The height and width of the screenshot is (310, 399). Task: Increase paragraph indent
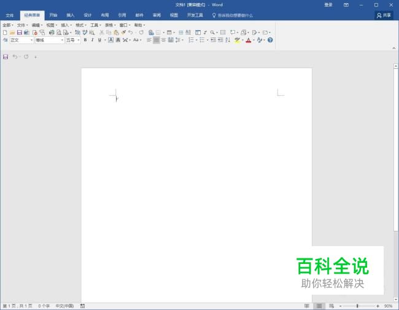coord(220,40)
